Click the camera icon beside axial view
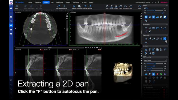The width and height of the screenshot is (178, 100). click(x=67, y=16)
